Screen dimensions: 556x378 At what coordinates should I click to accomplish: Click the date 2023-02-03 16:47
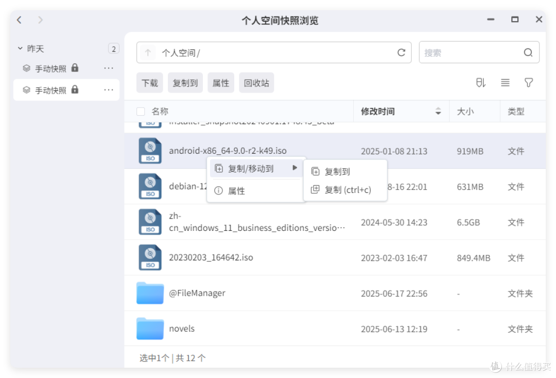click(x=394, y=258)
